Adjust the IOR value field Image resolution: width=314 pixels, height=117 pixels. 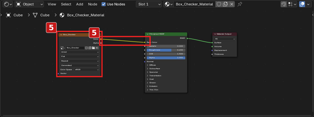(166, 54)
